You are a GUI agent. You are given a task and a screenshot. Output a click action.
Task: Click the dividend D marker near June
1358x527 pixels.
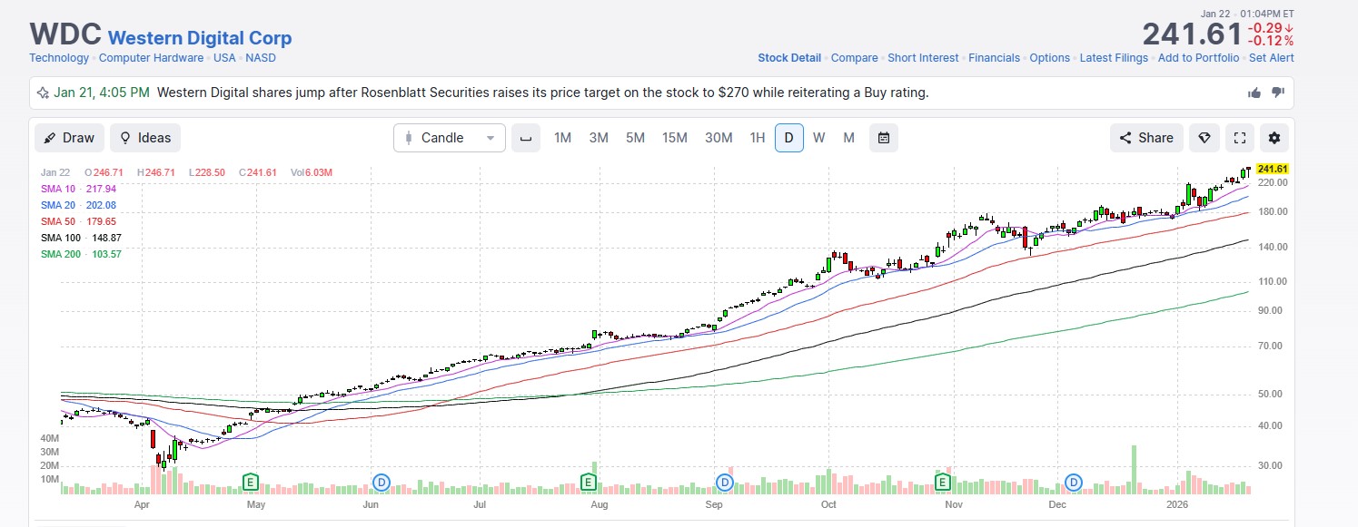382,481
